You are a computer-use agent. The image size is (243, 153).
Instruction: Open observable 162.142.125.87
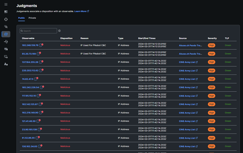30,104
